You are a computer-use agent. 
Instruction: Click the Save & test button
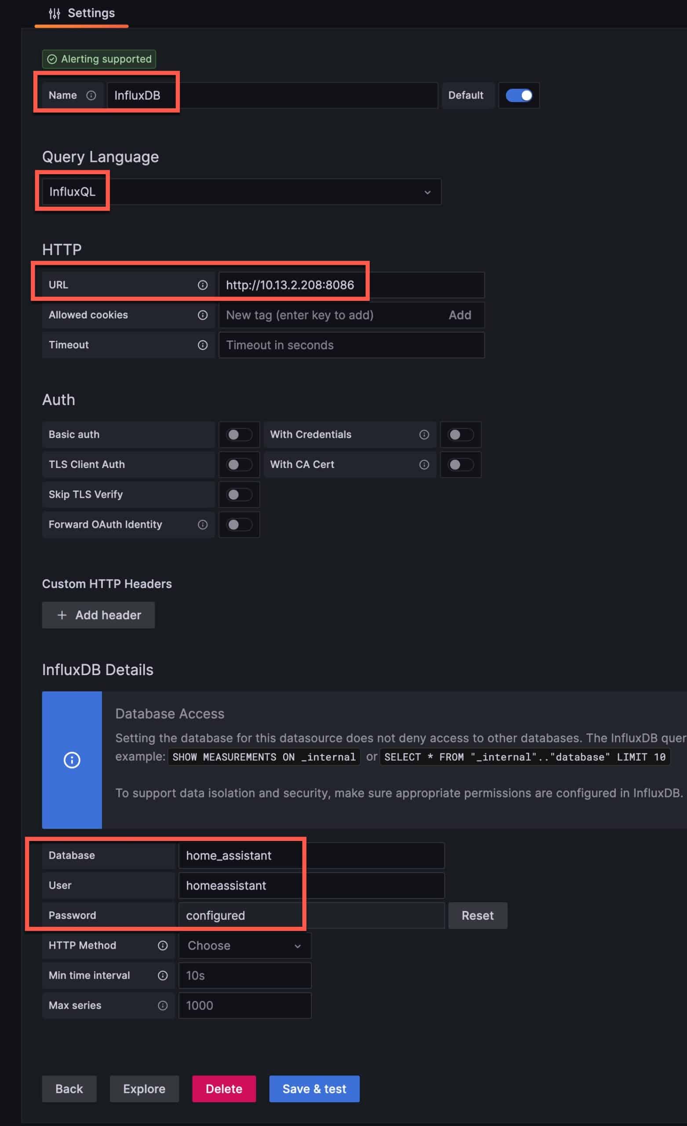coord(314,1089)
